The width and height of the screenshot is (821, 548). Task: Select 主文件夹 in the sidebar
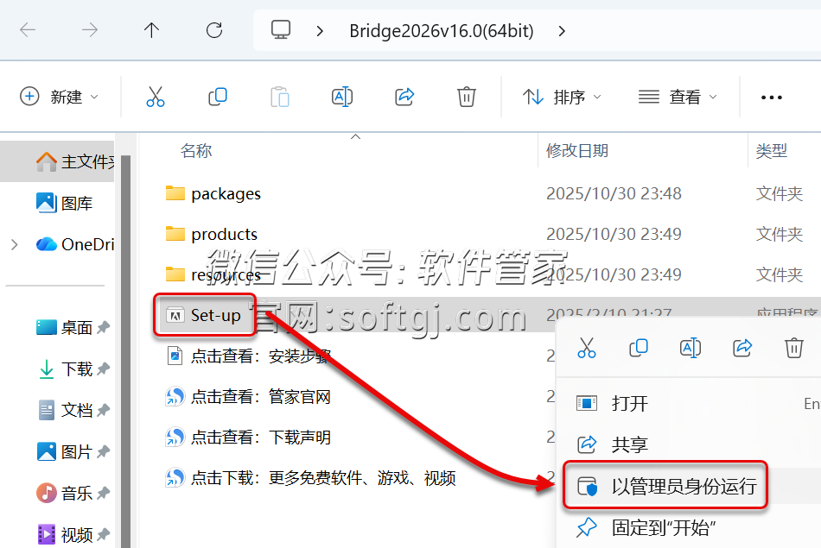57,161
